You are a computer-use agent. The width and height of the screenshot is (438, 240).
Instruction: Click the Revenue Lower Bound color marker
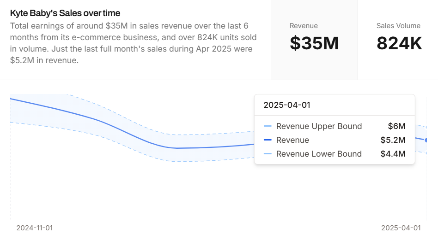pyautogui.click(x=268, y=154)
